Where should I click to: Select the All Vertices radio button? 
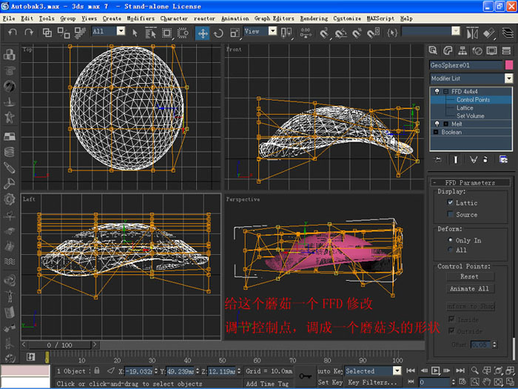pyautogui.click(x=450, y=250)
